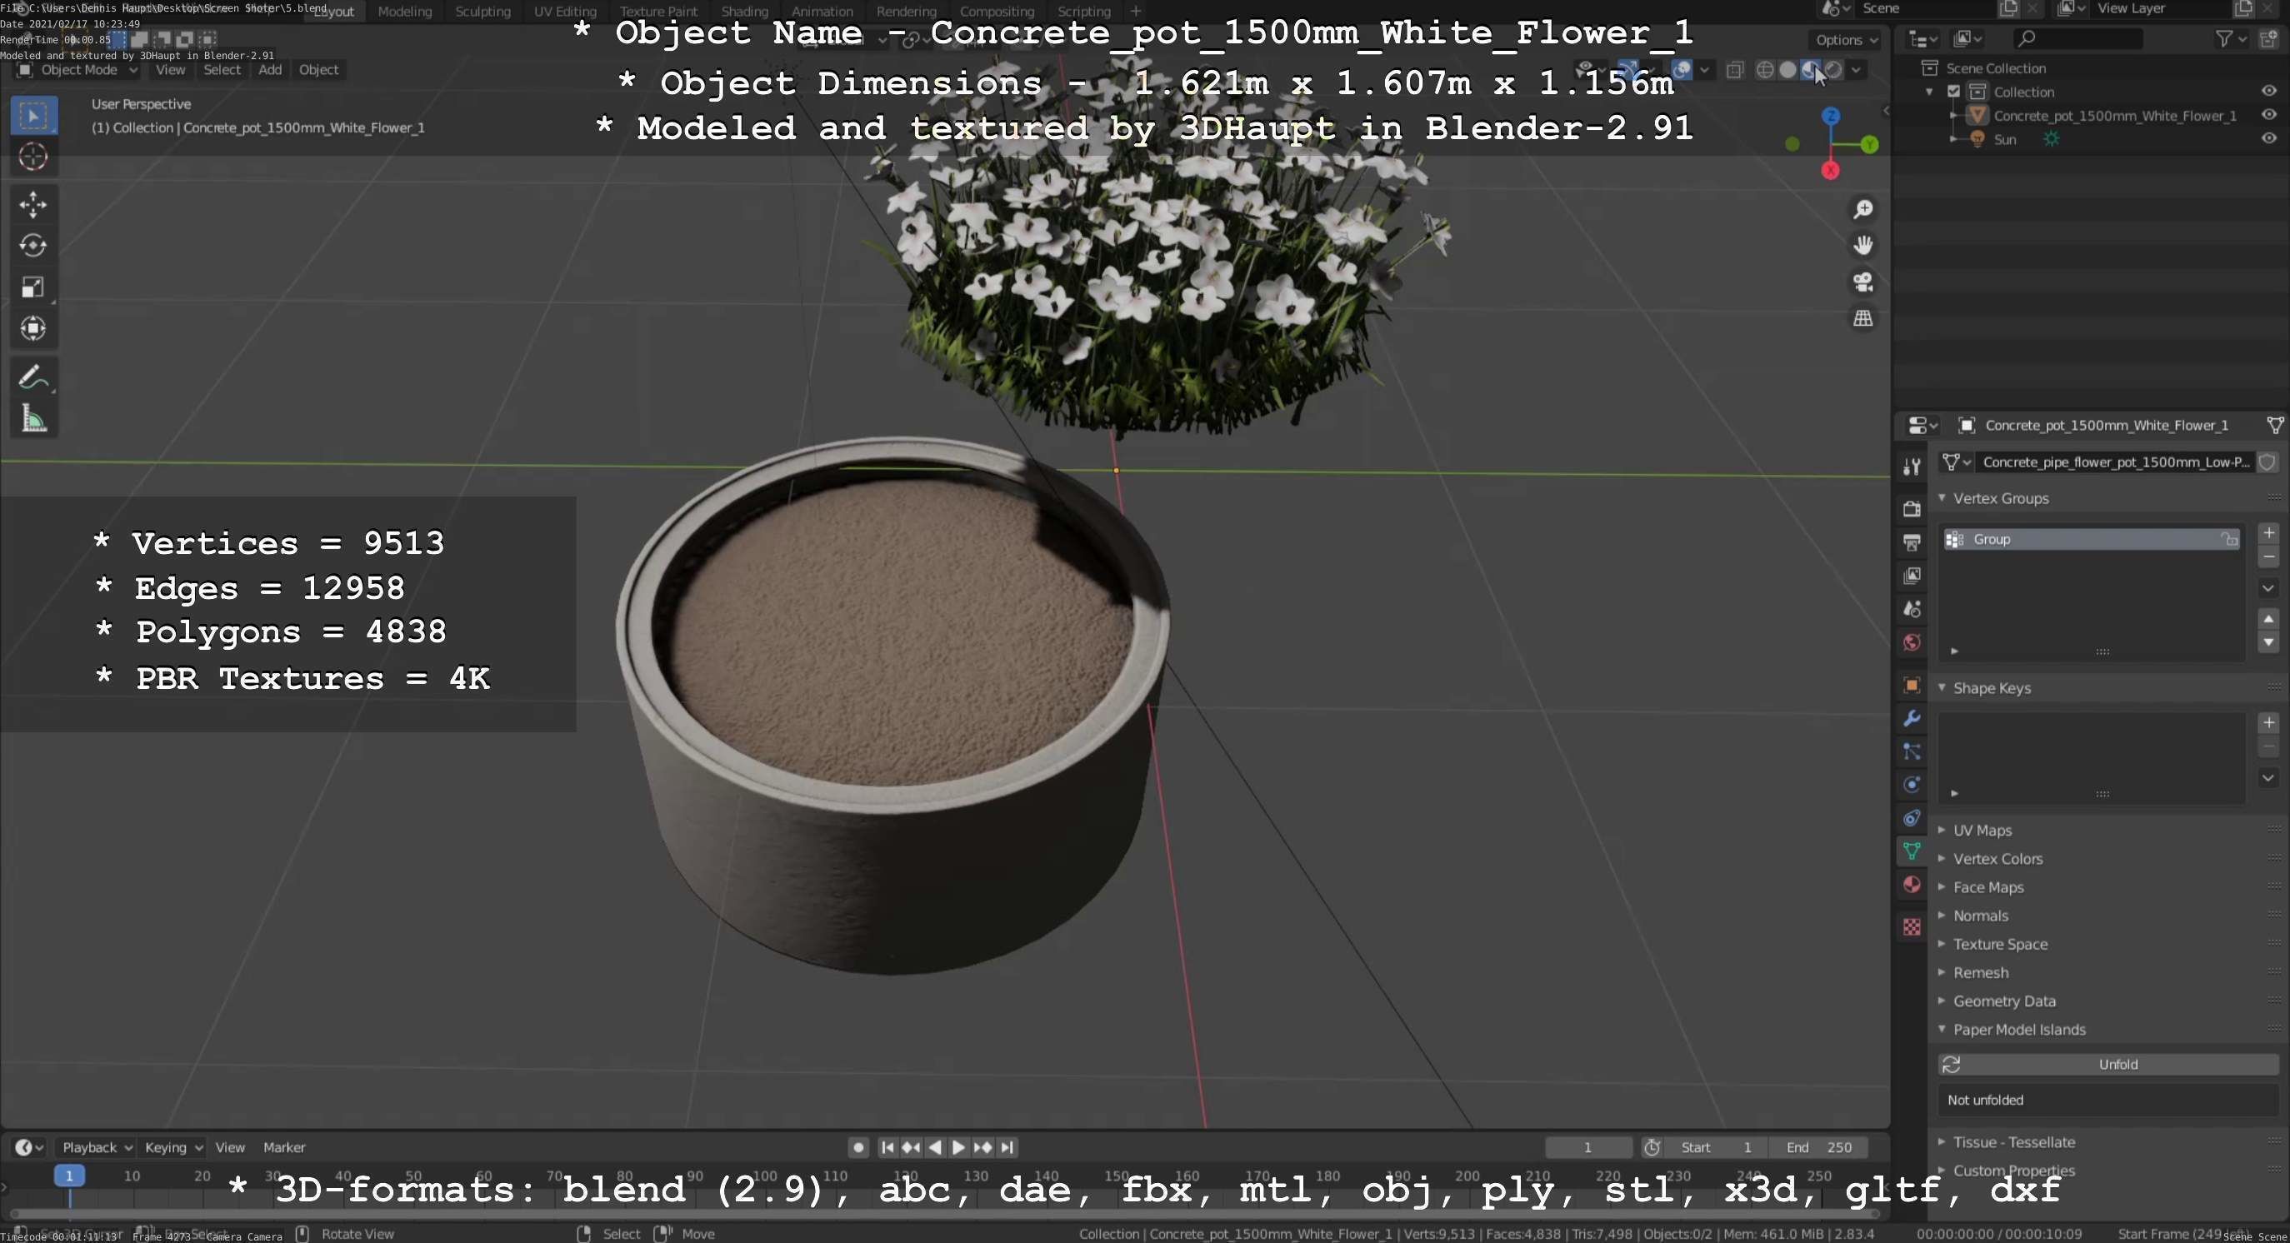Open the Physics properties tab
The width and height of the screenshot is (2290, 1243).
tap(1912, 786)
